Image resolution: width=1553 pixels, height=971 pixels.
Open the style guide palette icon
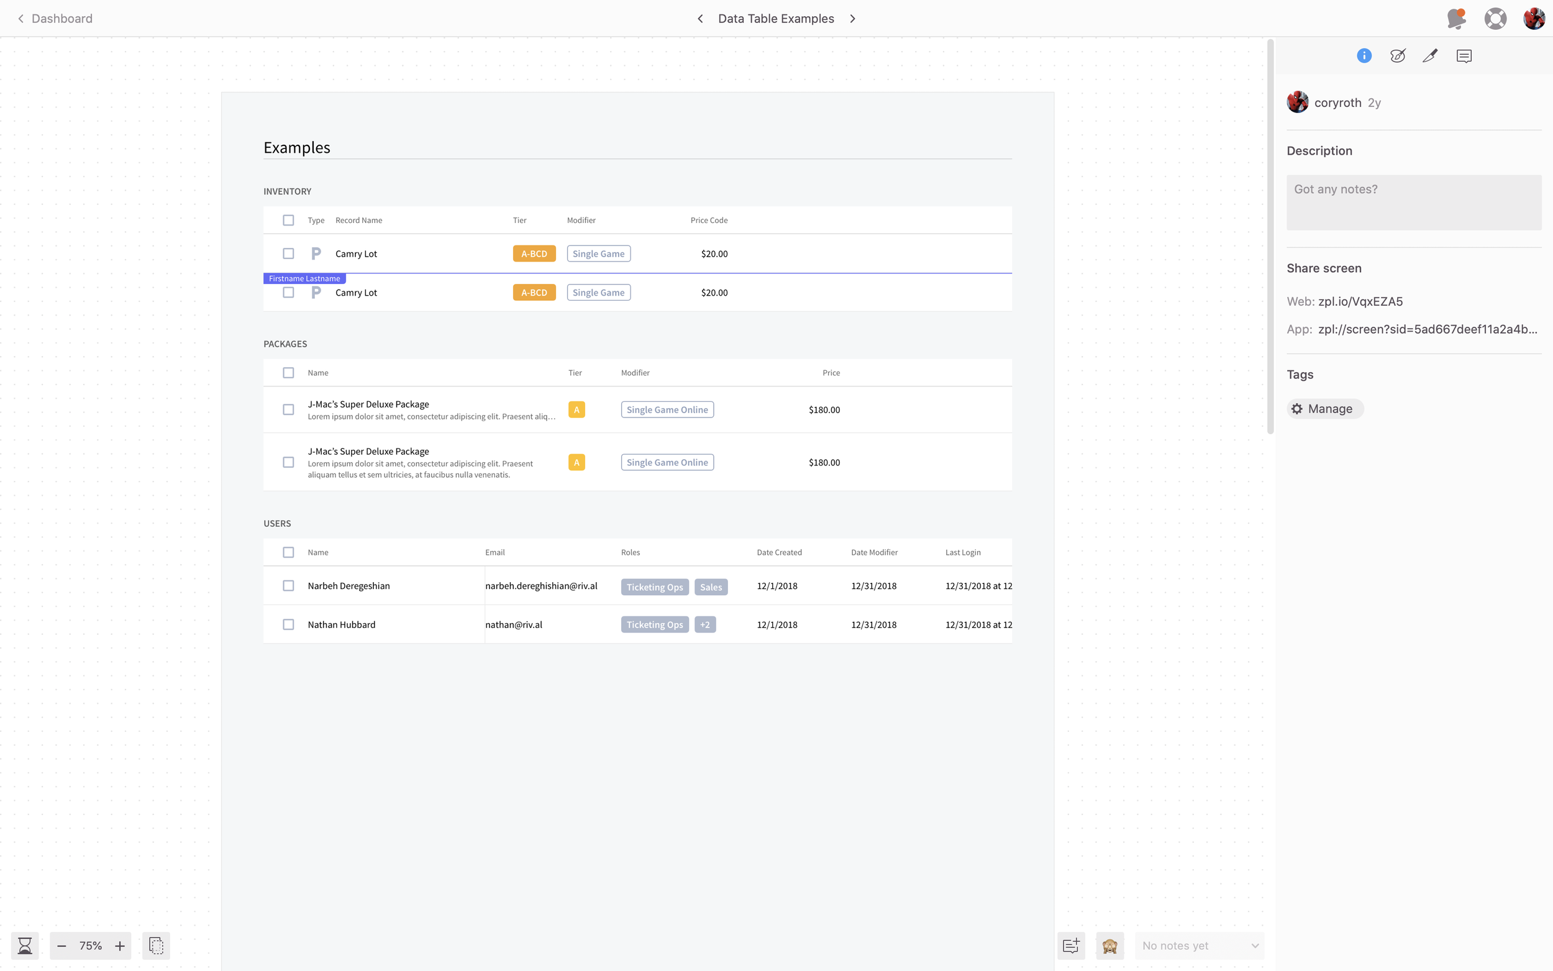[1397, 56]
